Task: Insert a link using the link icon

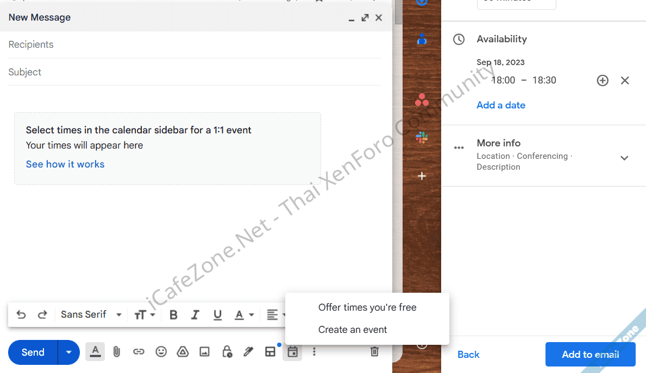Action: click(139, 352)
